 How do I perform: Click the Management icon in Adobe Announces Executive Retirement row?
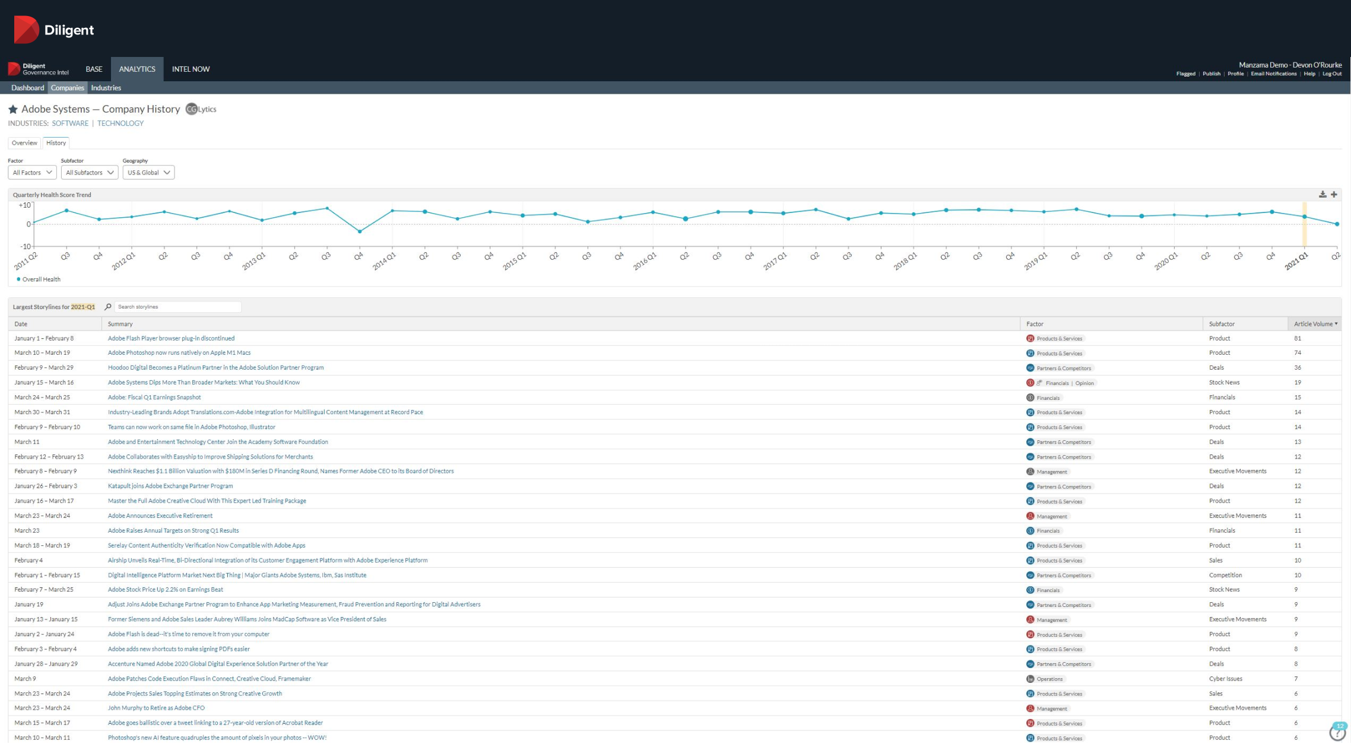point(1030,516)
